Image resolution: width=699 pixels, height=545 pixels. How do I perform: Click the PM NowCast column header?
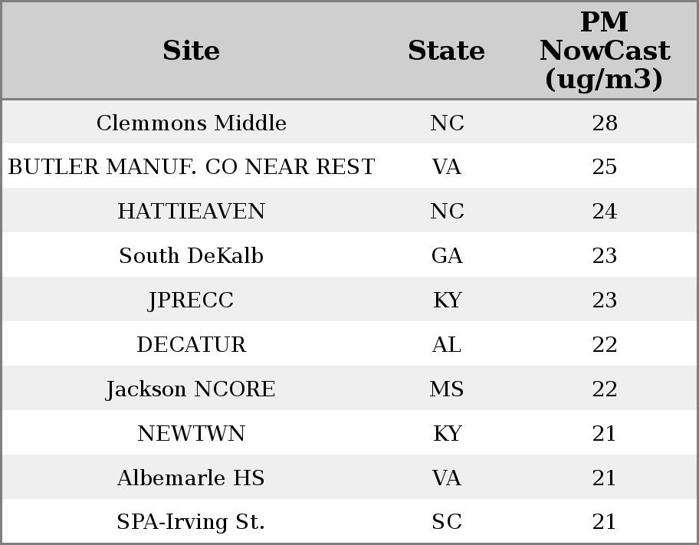coord(604,51)
